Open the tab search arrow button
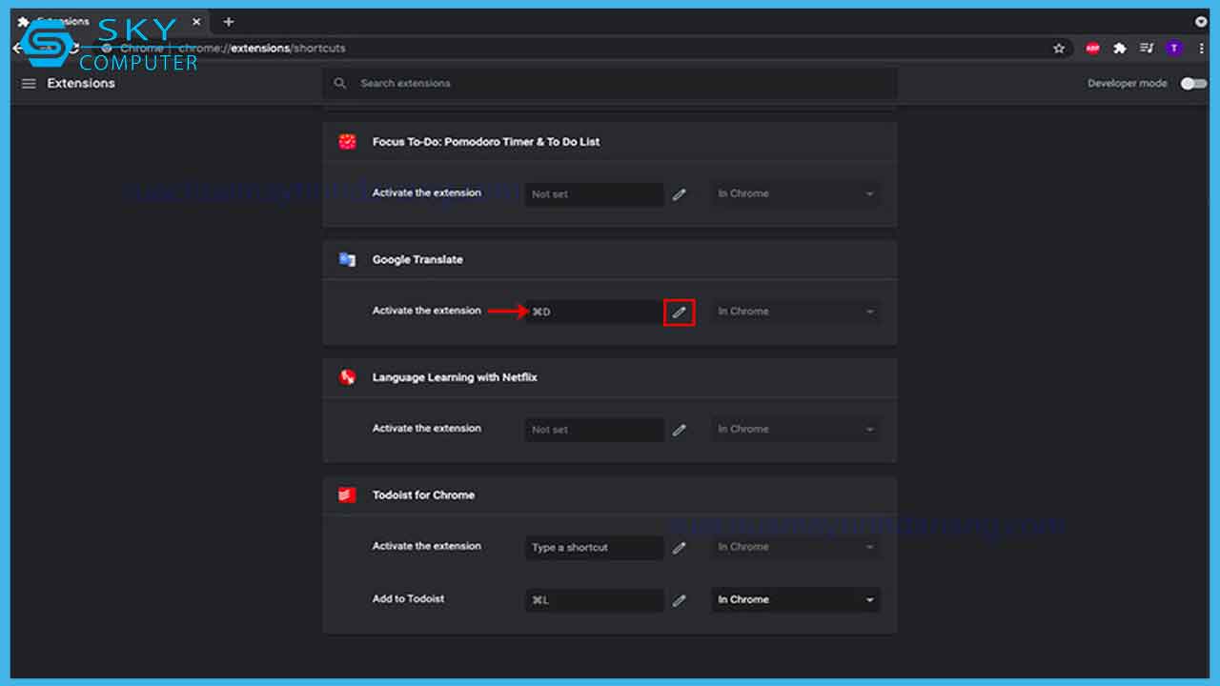 click(1201, 21)
